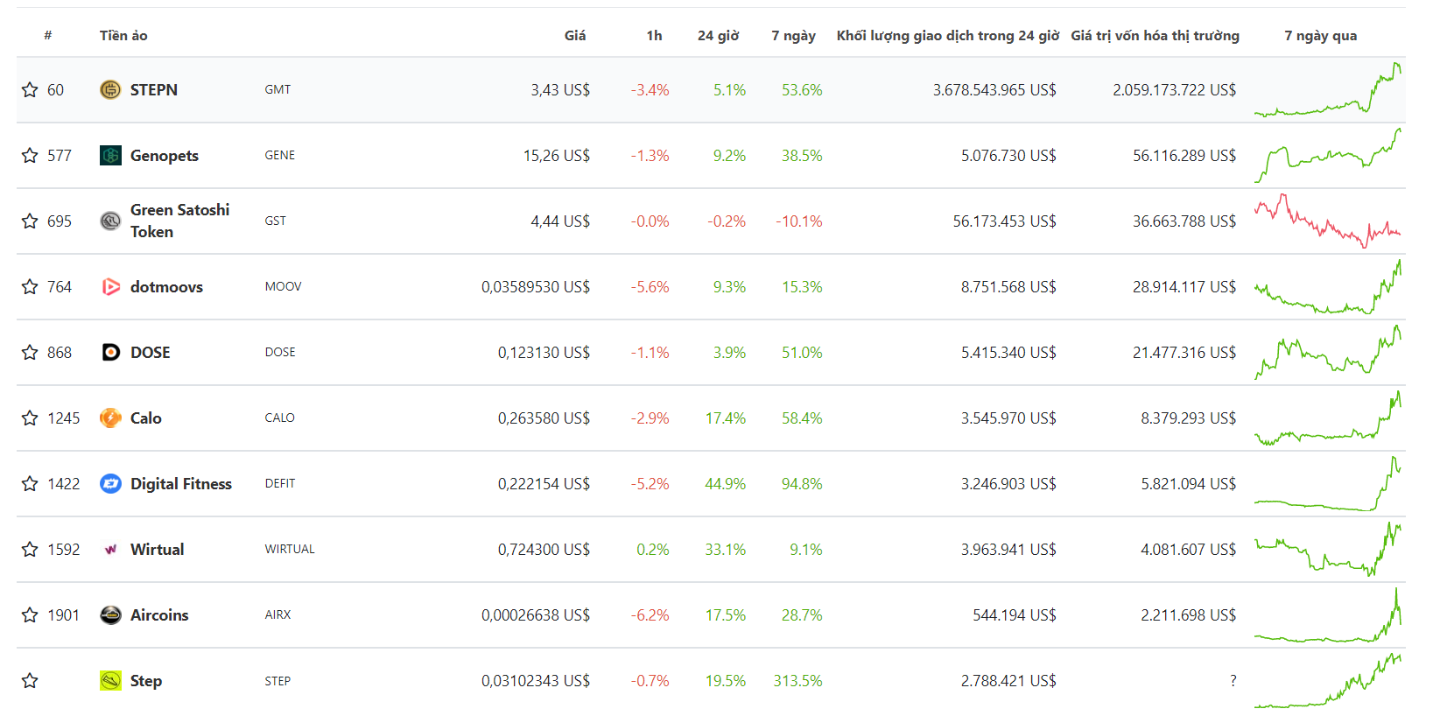Click the 44.9% 24-hour change
This screenshot has width=1440, height=723.
pos(726,483)
